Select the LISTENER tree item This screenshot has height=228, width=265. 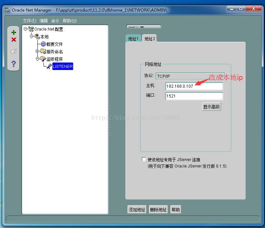pos(63,66)
